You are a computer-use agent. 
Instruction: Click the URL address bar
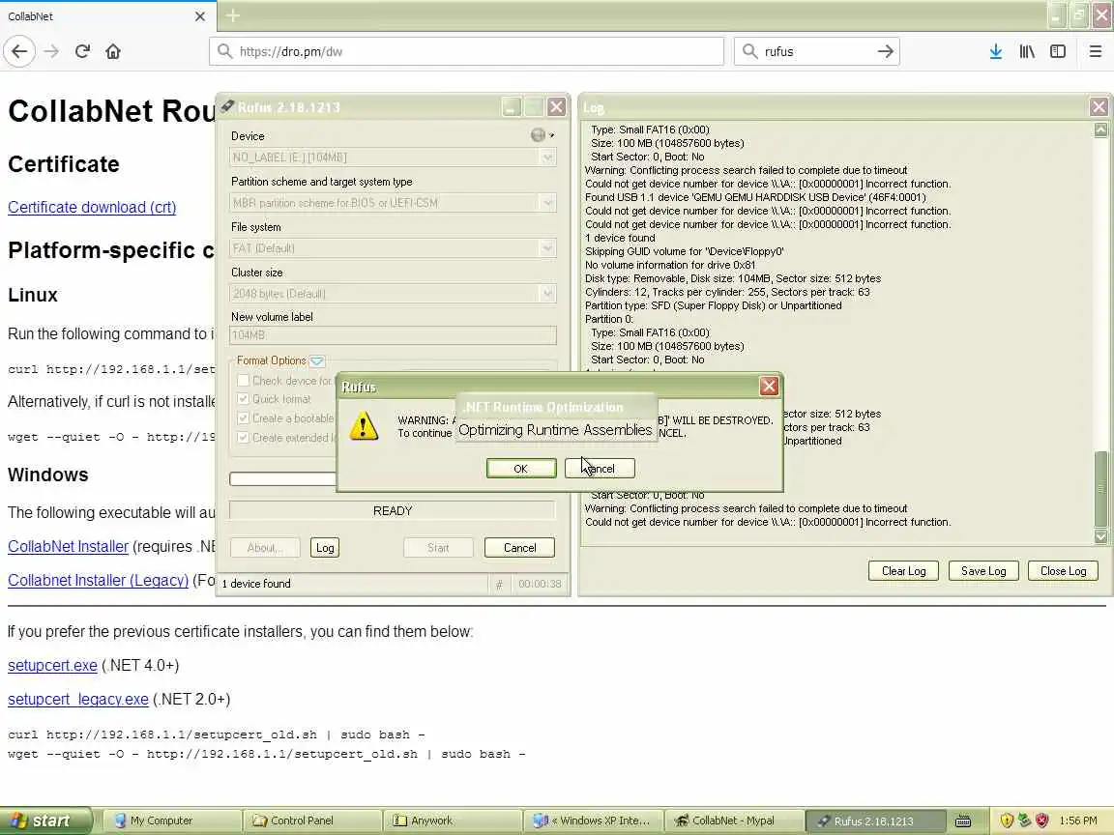coord(466,51)
